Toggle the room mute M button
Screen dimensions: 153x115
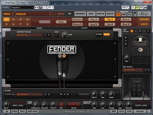coord(61,94)
